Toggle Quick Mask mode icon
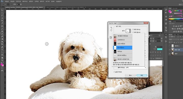The width and height of the screenshot is (183, 99). [2, 68]
